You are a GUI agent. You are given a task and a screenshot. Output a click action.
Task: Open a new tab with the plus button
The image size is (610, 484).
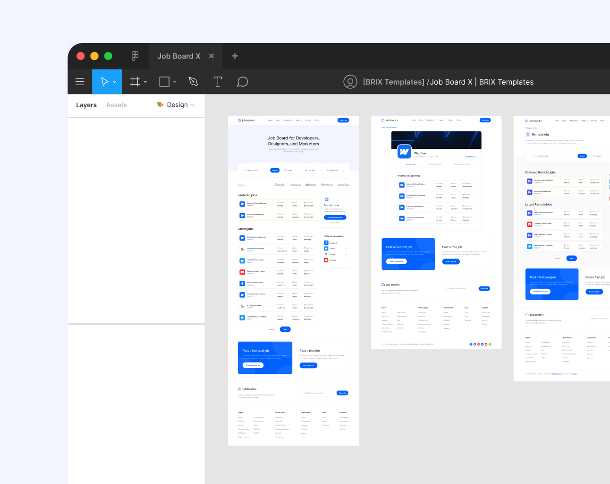235,56
